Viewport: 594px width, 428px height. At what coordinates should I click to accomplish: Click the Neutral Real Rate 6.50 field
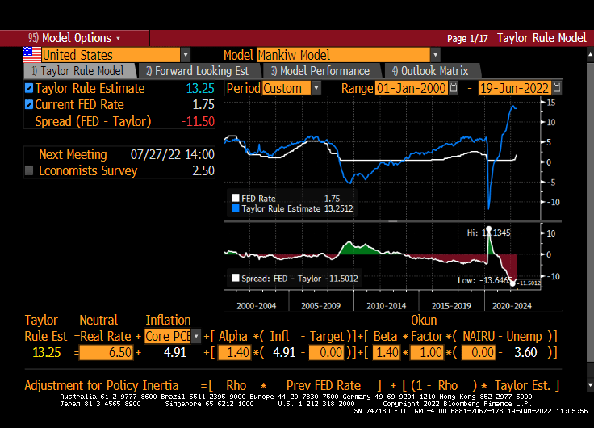click(107, 352)
